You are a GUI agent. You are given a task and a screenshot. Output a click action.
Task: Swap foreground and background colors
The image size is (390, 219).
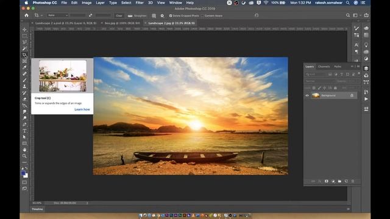click(26, 168)
